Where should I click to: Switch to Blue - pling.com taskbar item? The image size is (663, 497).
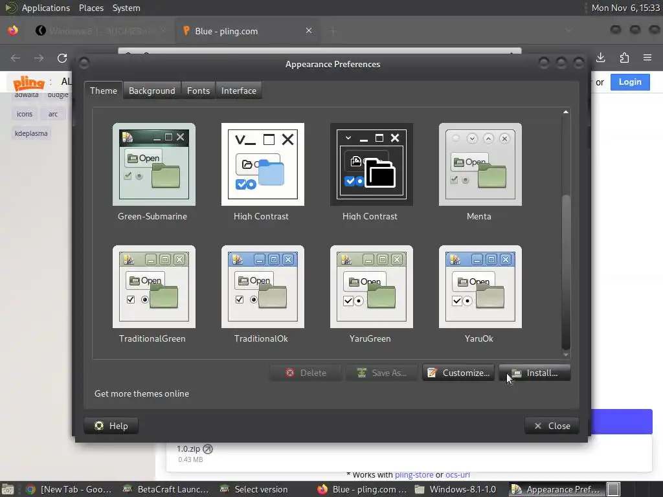click(361, 489)
